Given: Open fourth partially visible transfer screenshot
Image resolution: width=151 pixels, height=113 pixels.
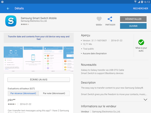Looking at the screenshot, I should 68,59.
